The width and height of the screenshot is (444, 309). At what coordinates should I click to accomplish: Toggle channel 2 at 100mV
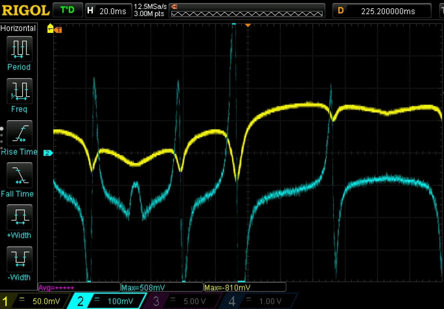(107, 301)
